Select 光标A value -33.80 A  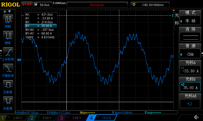click(190, 70)
